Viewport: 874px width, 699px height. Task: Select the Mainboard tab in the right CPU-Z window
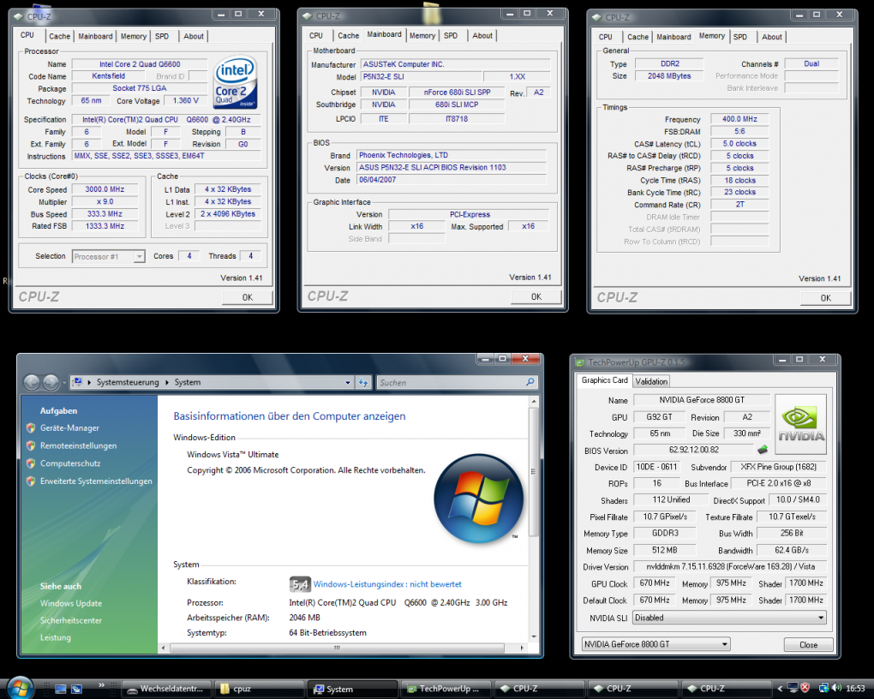pyautogui.click(x=673, y=37)
